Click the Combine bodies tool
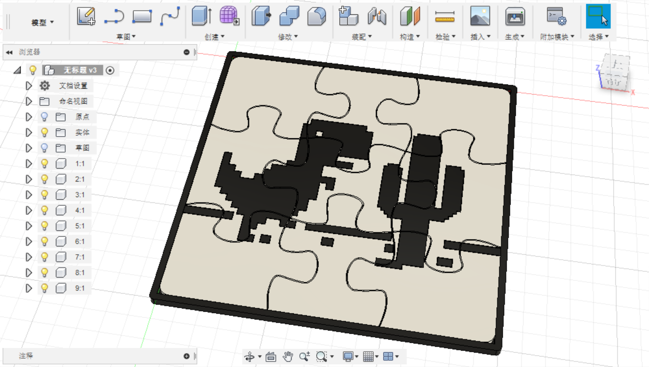The image size is (649, 367). [x=289, y=16]
